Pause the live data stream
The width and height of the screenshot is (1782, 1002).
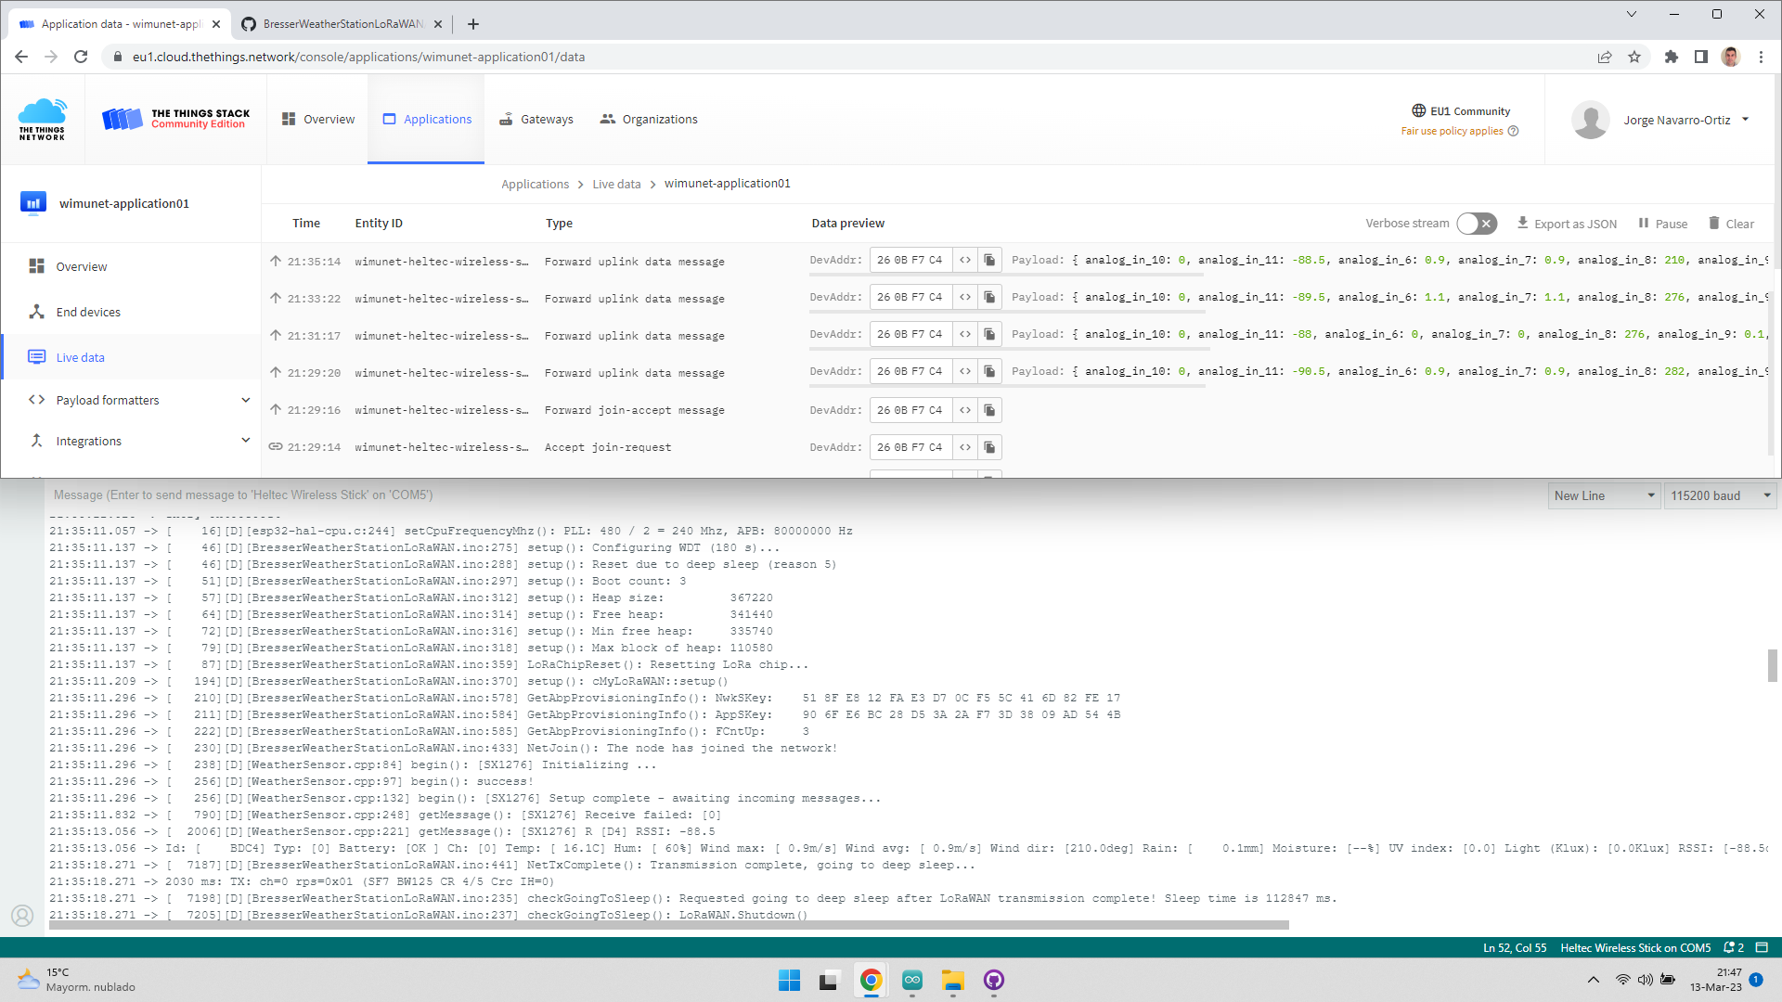pos(1663,224)
